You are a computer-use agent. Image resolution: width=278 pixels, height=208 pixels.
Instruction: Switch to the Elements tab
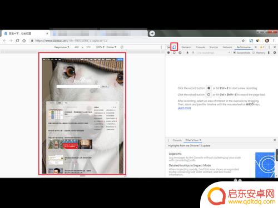click(x=186, y=47)
